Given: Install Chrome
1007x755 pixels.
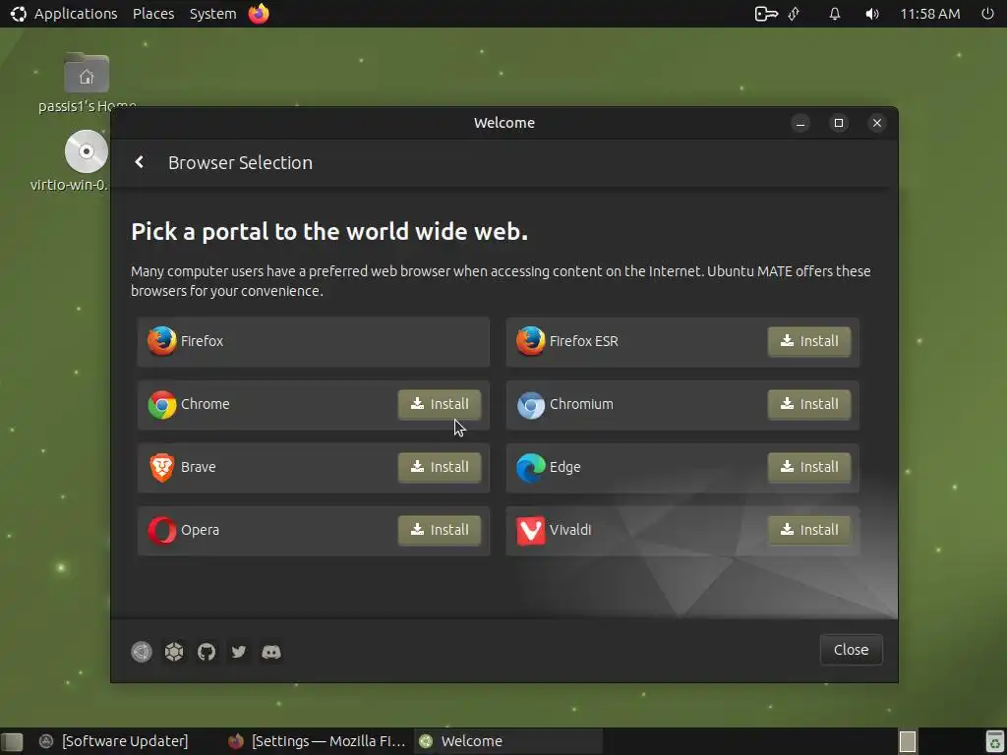Looking at the screenshot, I should pyautogui.click(x=440, y=404).
